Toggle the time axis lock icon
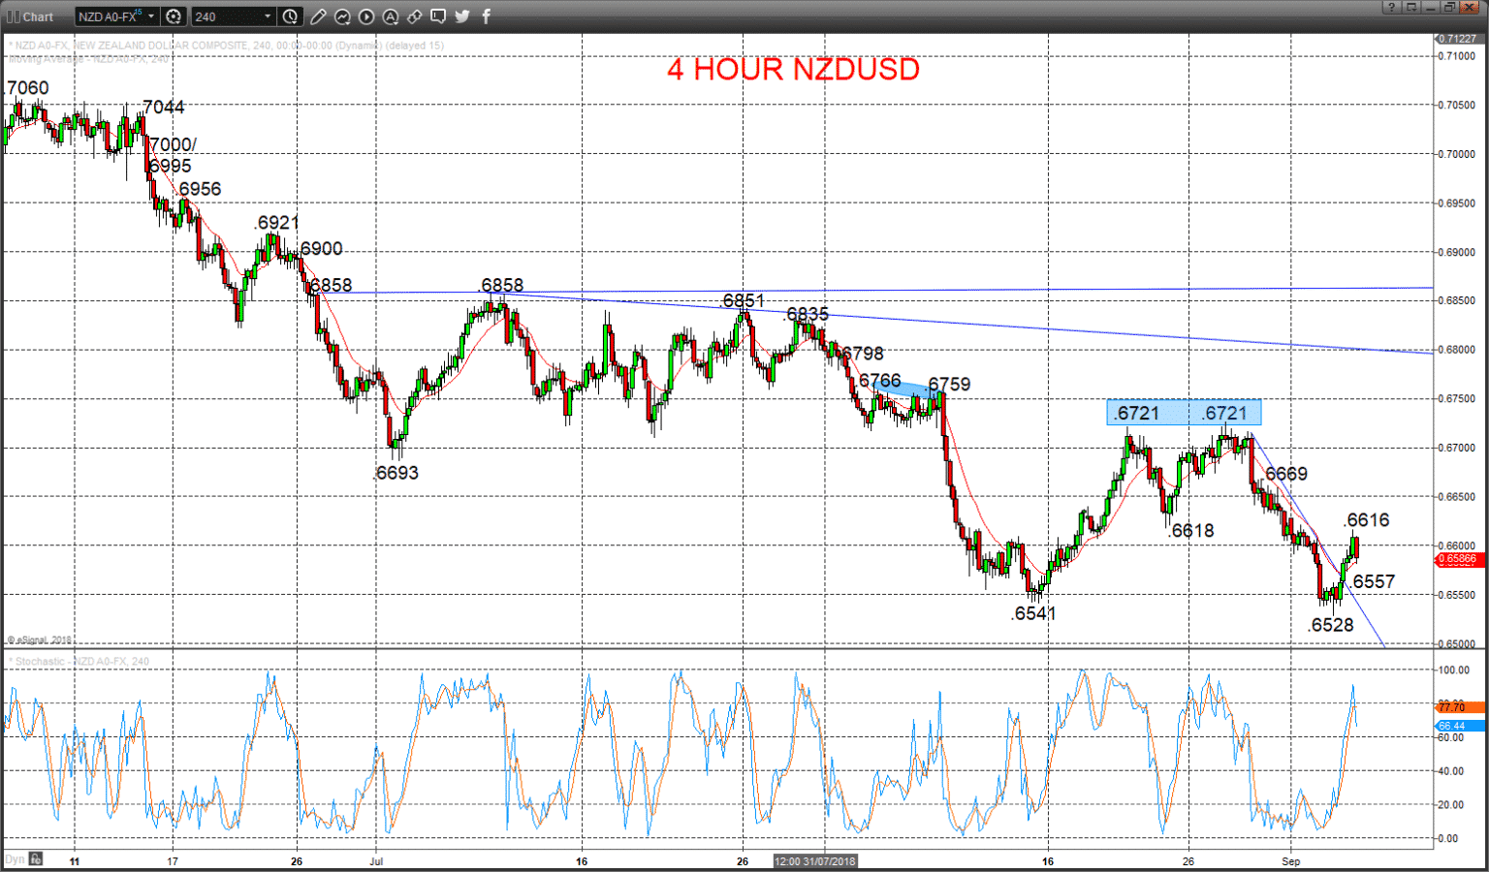 tap(36, 858)
